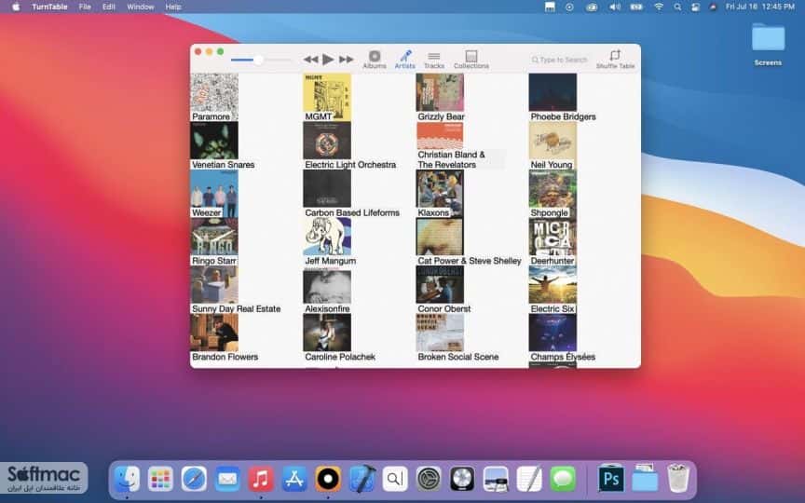Image resolution: width=805 pixels, height=503 pixels.
Task: Open Finder from the dock
Action: coord(127,479)
